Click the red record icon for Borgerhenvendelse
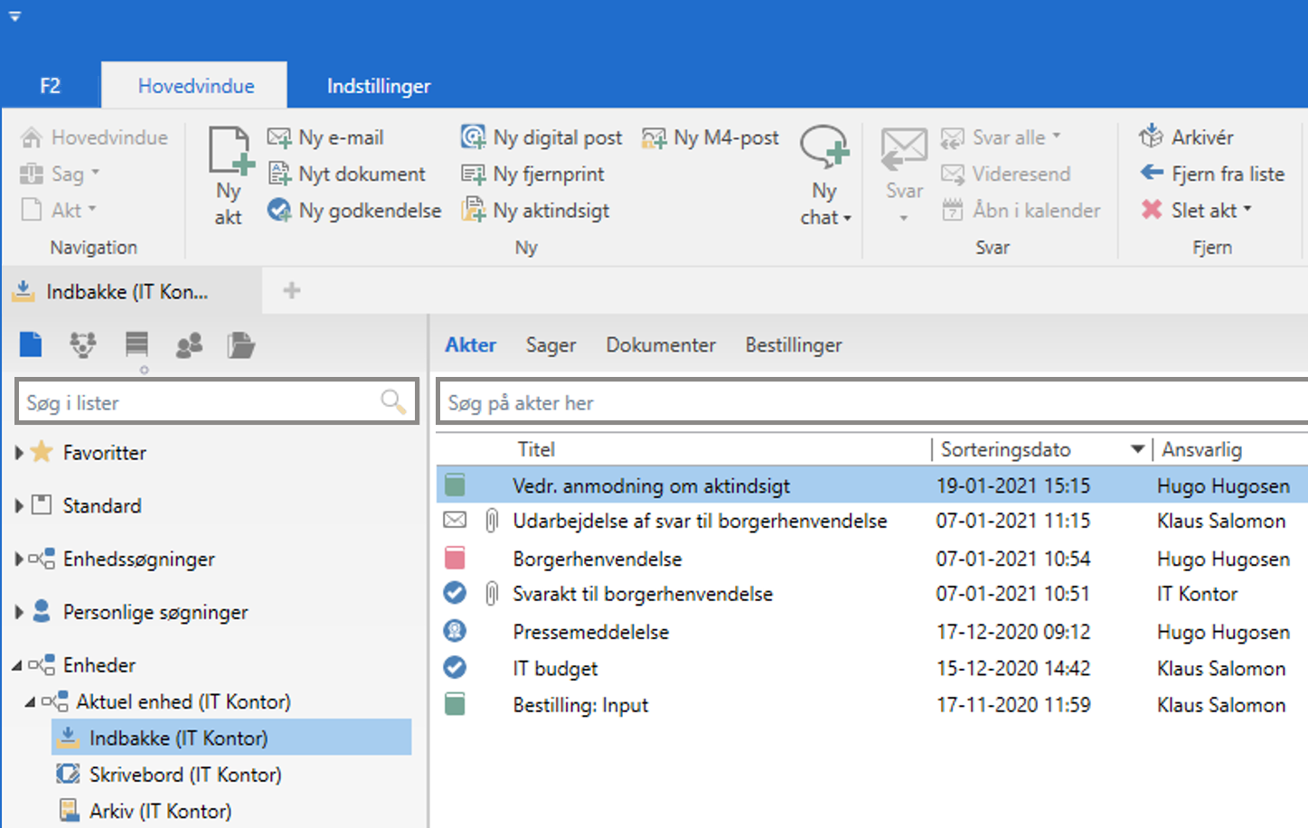The width and height of the screenshot is (1308, 828). tap(455, 558)
